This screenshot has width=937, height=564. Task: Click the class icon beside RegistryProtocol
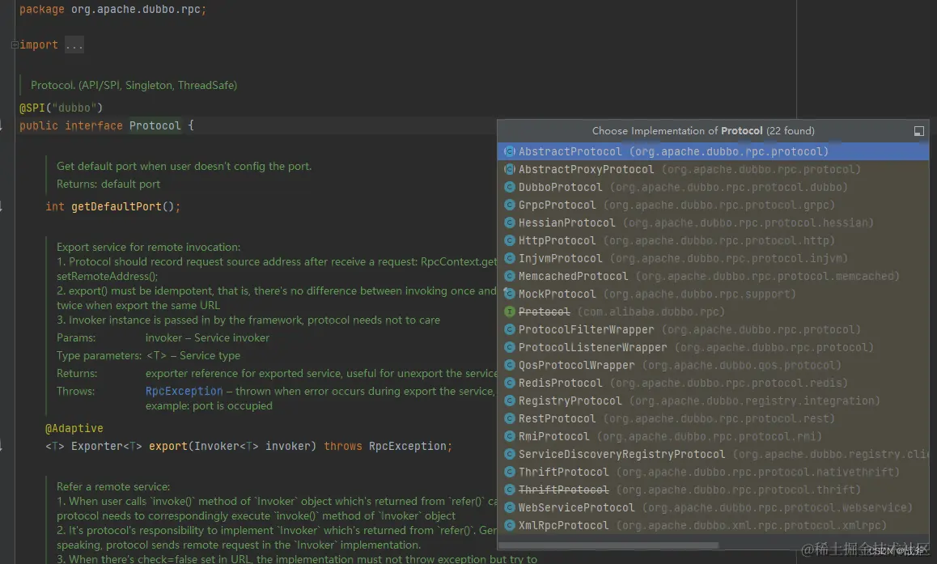510,401
